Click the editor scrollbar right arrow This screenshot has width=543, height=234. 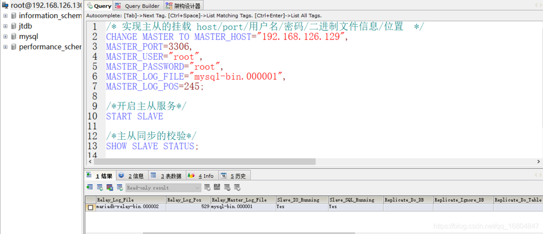click(539, 161)
